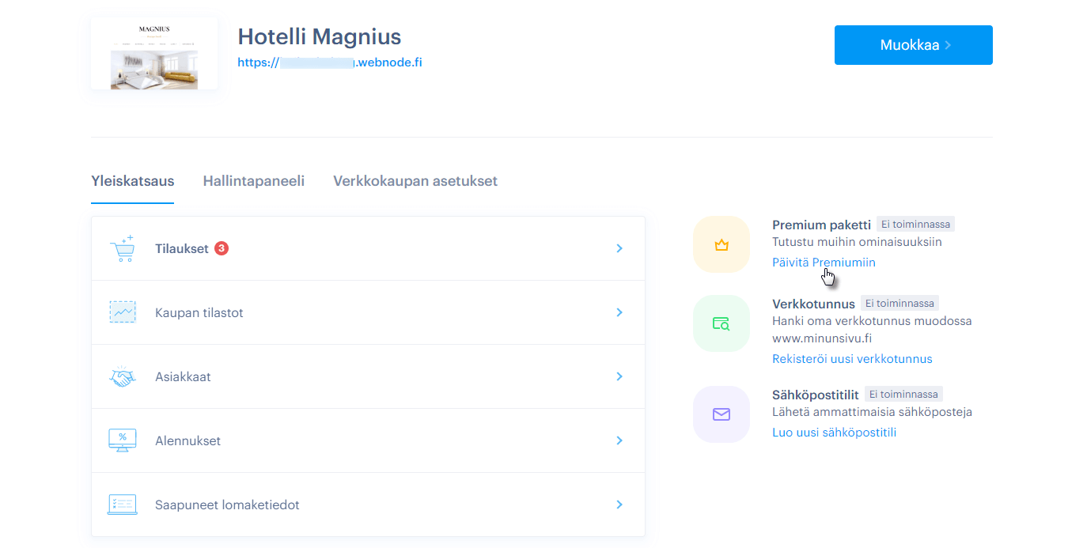The width and height of the screenshot is (1068, 548).
Task: Click the Premium paketti crown icon
Action: point(721,244)
